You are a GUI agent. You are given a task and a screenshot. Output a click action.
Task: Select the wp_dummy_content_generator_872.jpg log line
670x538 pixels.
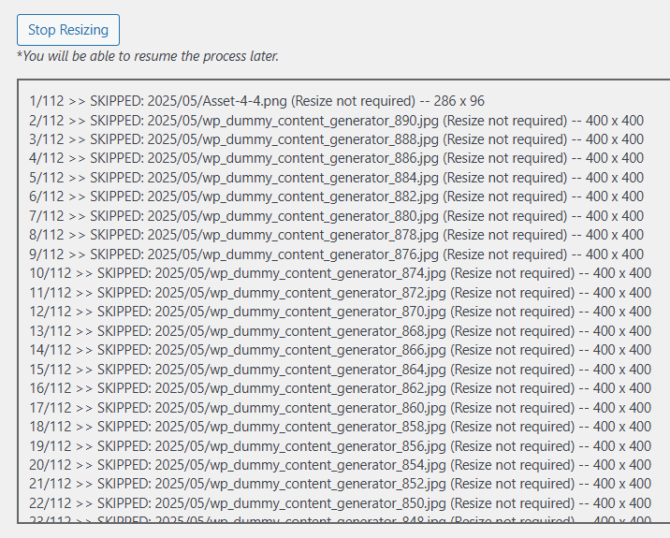tap(339, 293)
